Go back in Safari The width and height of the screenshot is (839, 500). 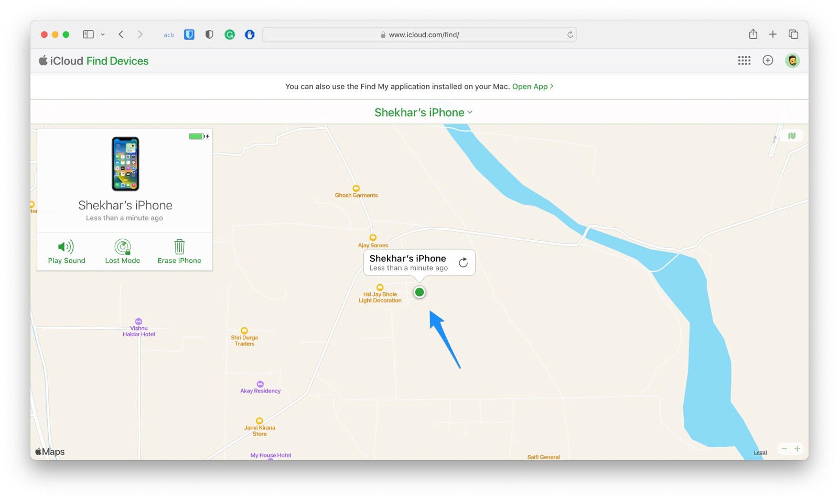click(x=121, y=35)
